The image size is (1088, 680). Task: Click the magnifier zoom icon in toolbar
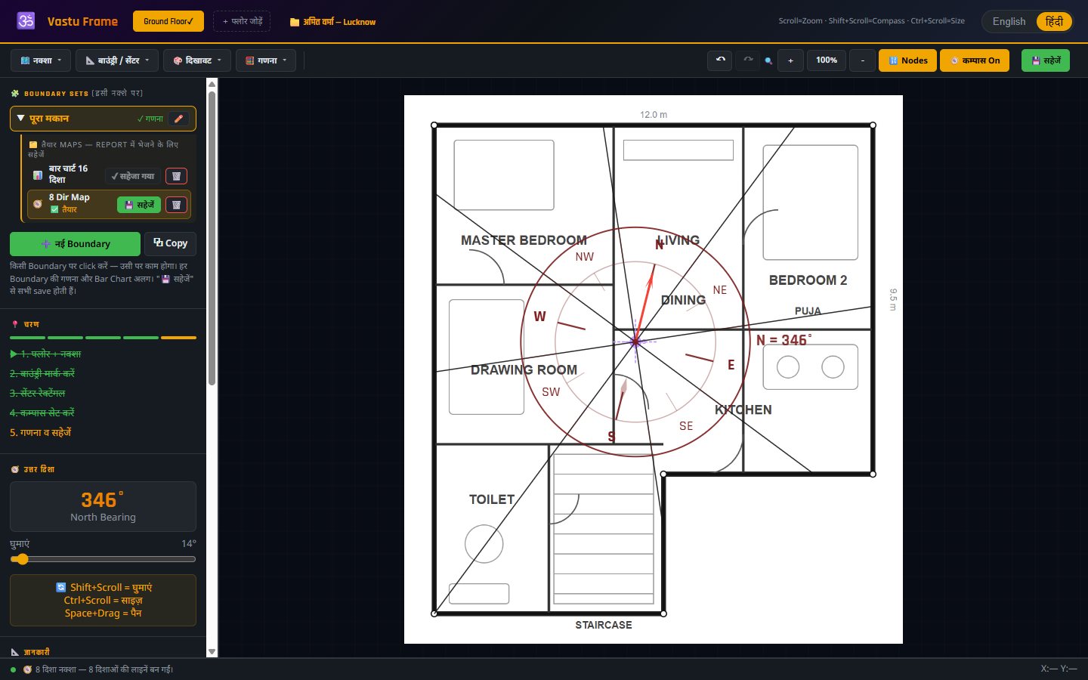click(768, 60)
